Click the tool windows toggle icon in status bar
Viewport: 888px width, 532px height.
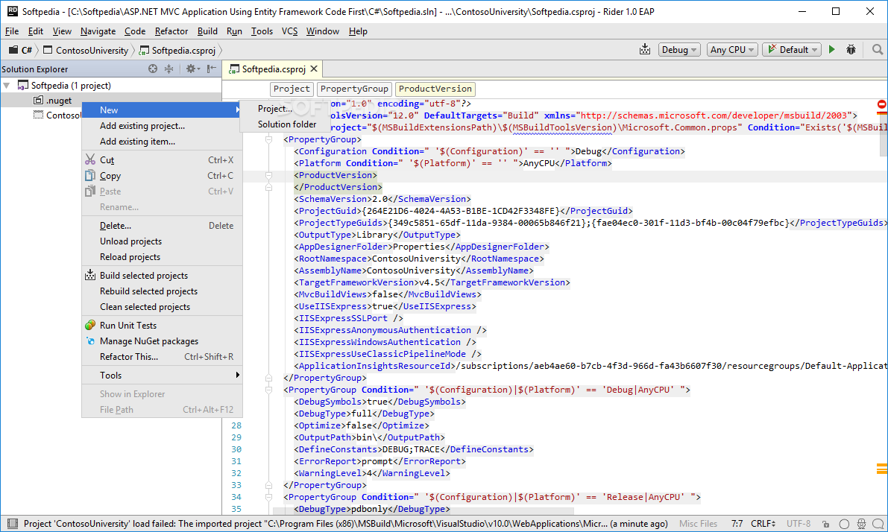pyautogui.click(x=13, y=524)
